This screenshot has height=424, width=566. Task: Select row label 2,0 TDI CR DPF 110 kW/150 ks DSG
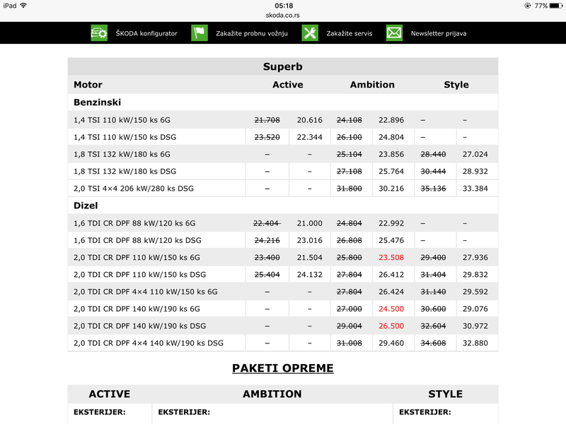click(139, 275)
